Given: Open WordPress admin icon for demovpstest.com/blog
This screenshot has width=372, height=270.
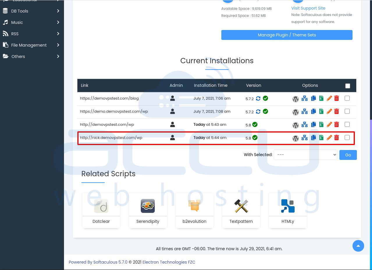Looking at the screenshot, I should [296, 99].
